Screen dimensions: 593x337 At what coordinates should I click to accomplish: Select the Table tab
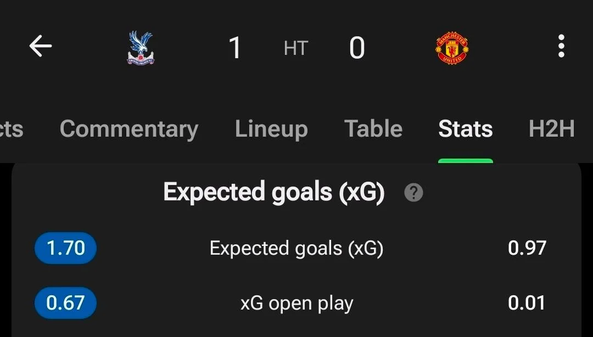coord(373,129)
